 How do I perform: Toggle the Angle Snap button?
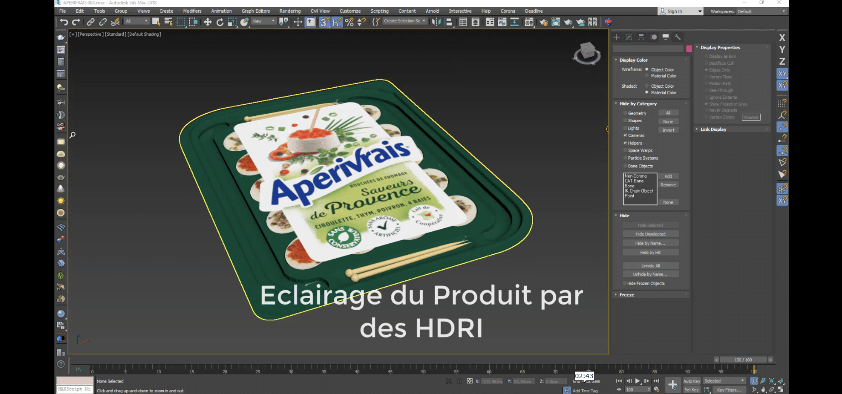tap(337, 22)
